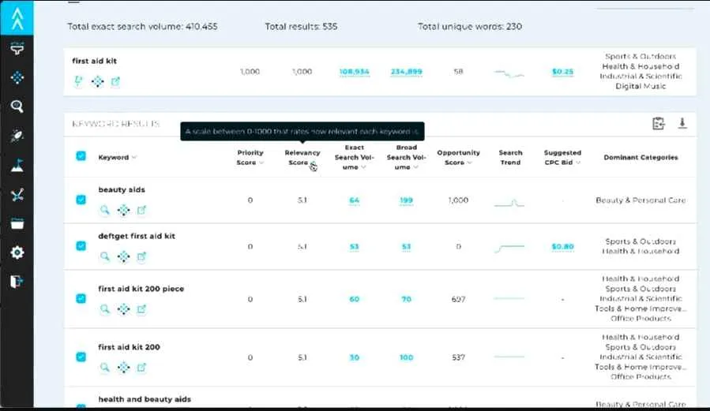View beauty aids search trend sparkline
This screenshot has width=710, height=411.
tap(509, 203)
